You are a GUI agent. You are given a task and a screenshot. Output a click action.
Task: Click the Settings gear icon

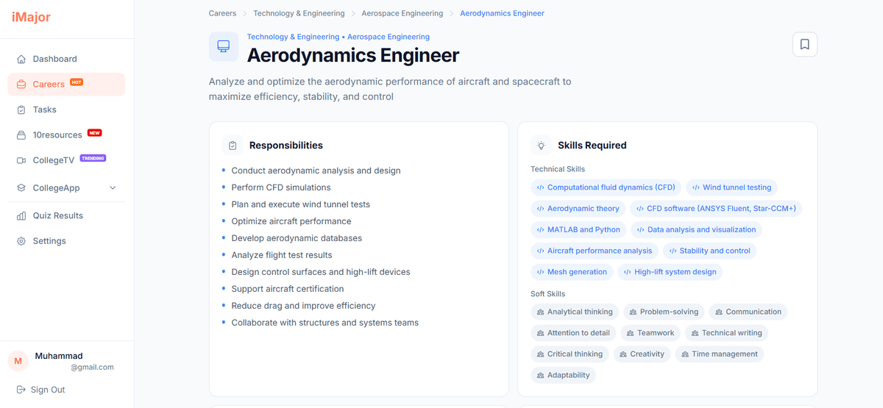(x=21, y=241)
